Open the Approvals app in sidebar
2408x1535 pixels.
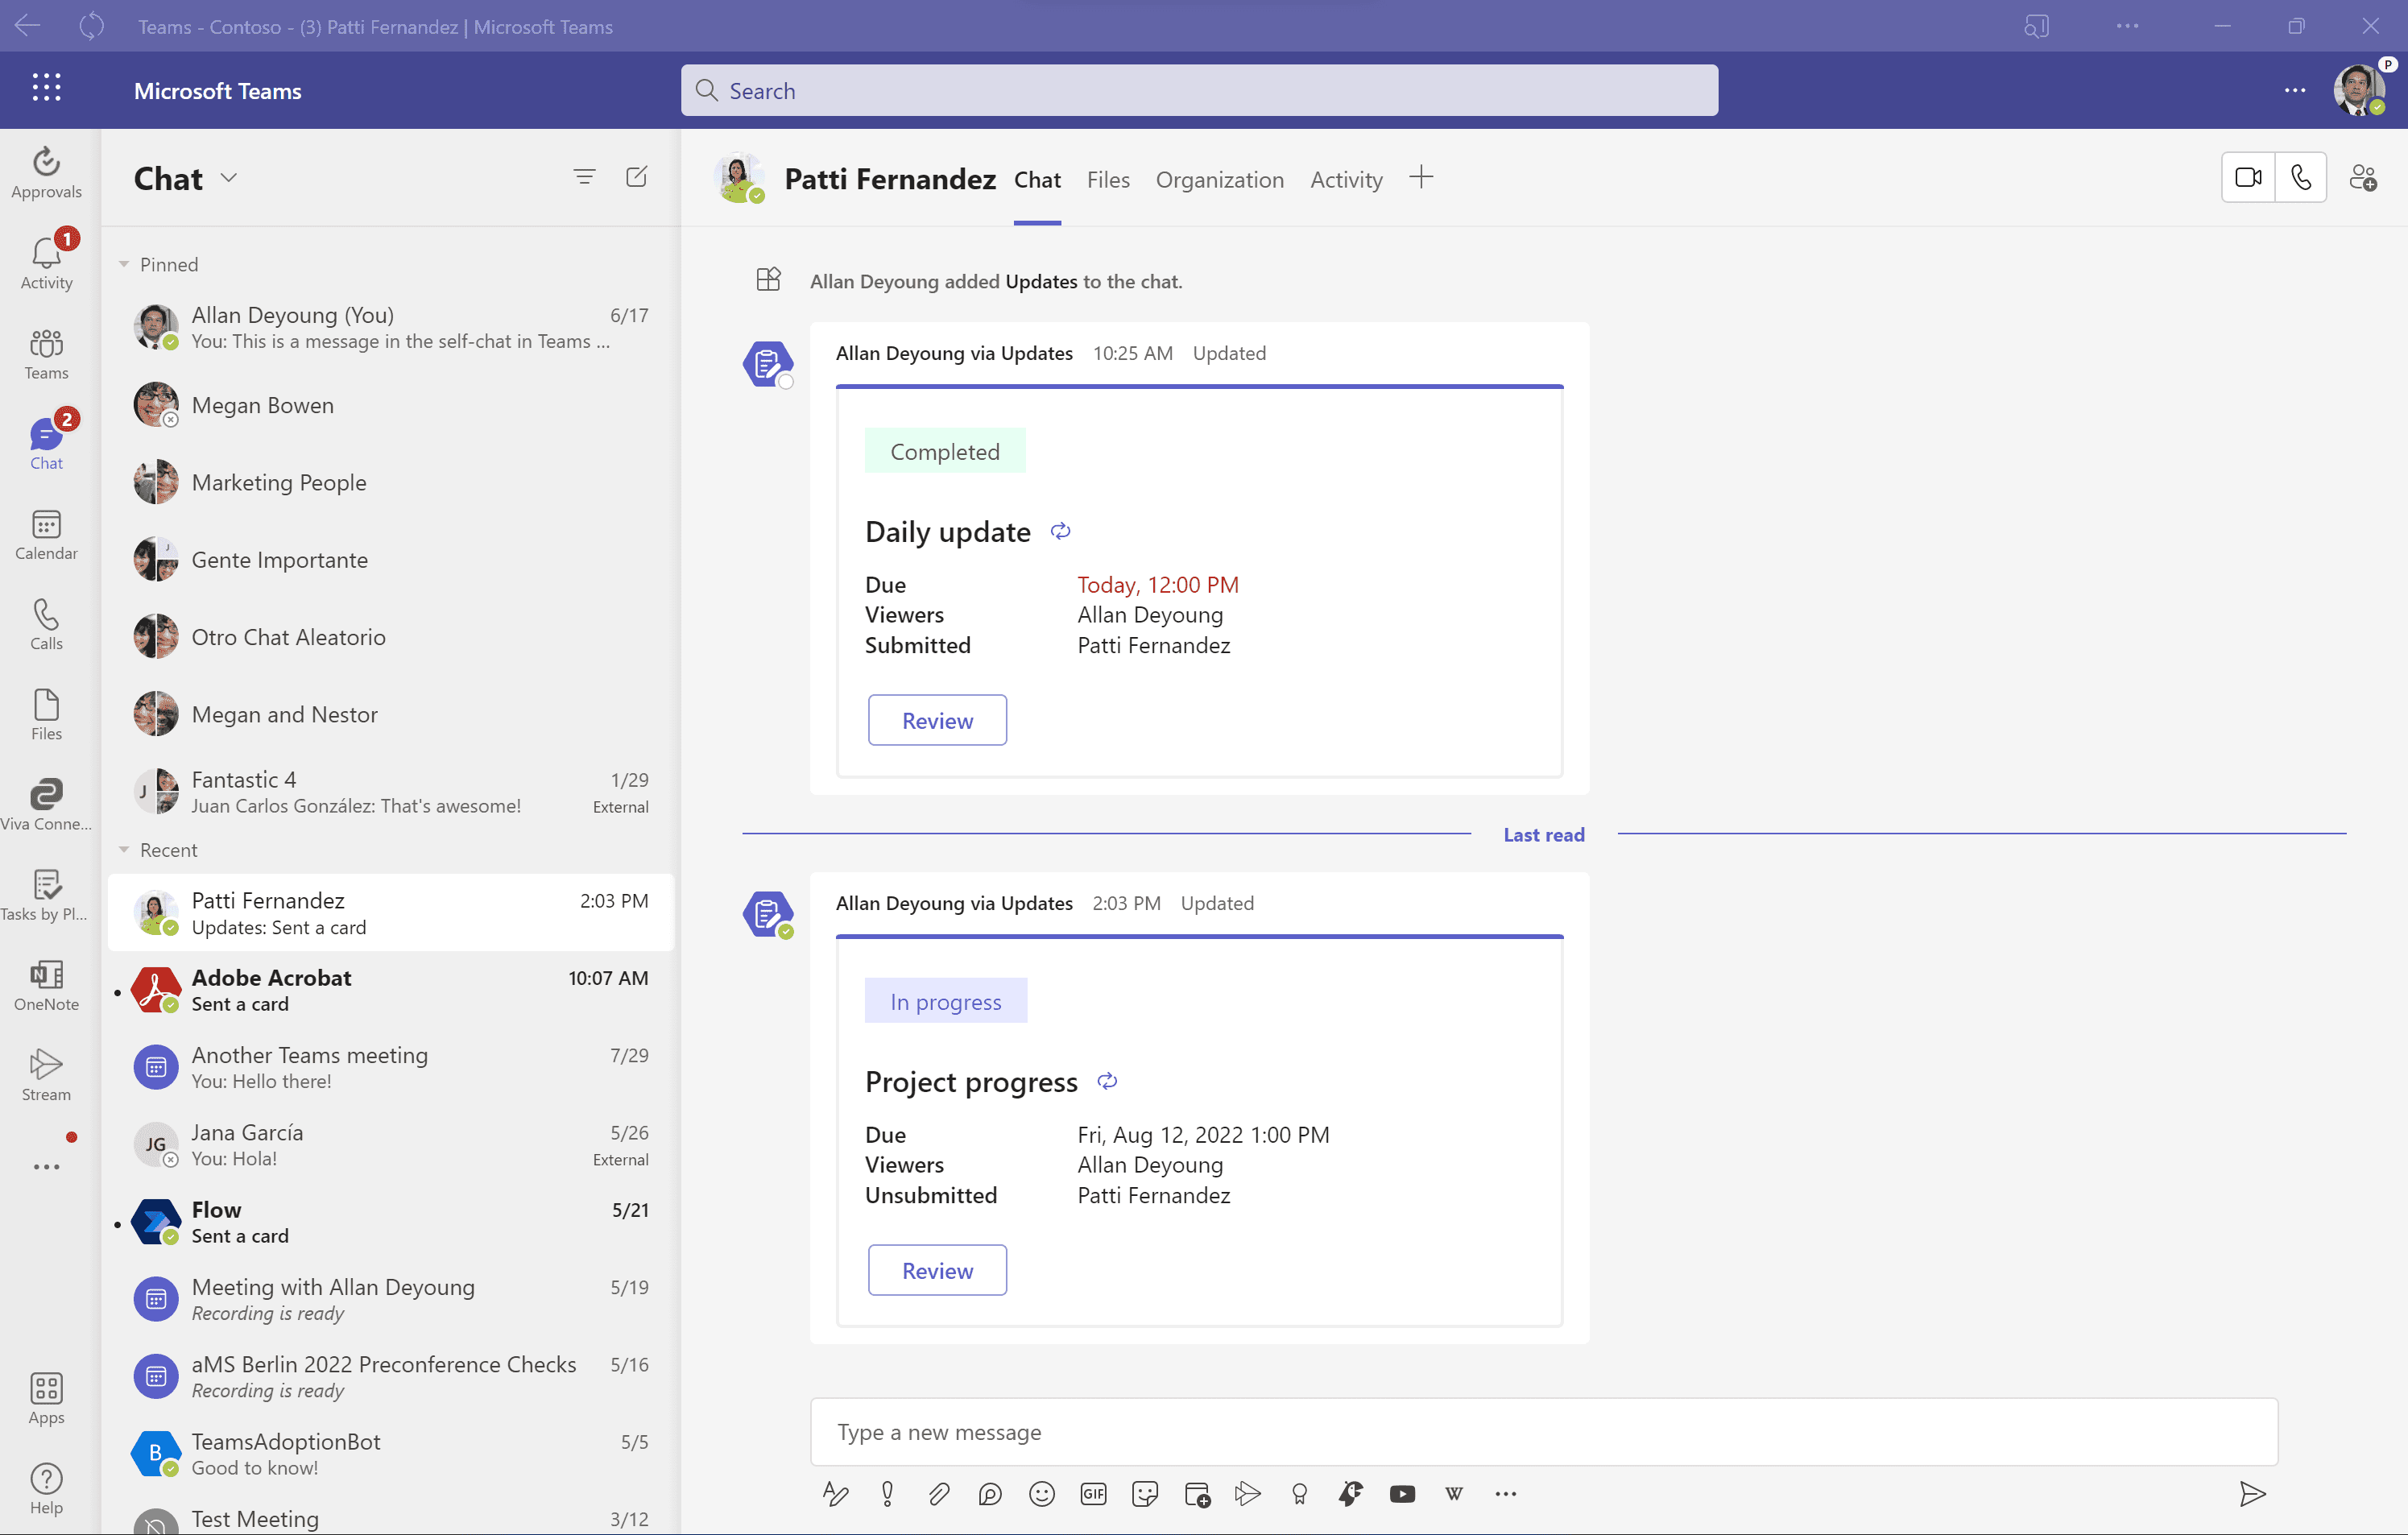46,172
